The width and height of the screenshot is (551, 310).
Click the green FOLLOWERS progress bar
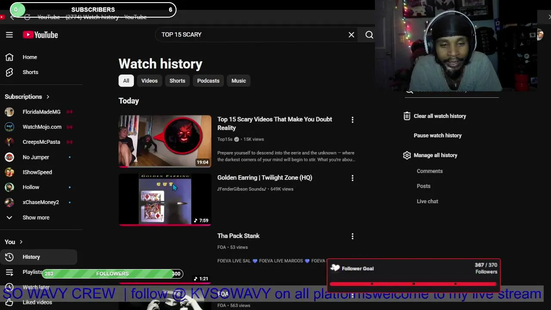(112, 274)
